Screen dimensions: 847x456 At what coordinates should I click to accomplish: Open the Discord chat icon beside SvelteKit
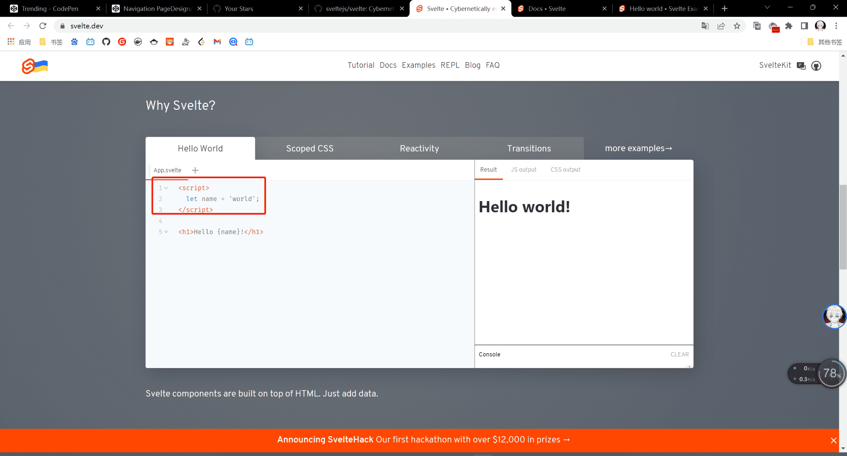click(x=801, y=66)
